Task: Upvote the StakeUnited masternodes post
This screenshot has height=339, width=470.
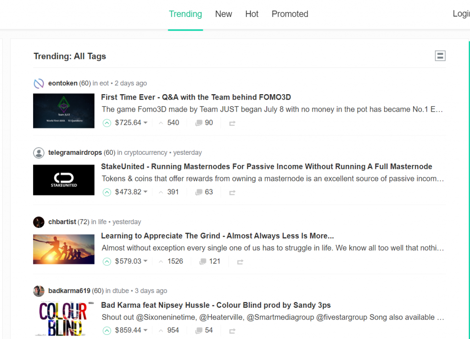Action: pyautogui.click(x=106, y=192)
